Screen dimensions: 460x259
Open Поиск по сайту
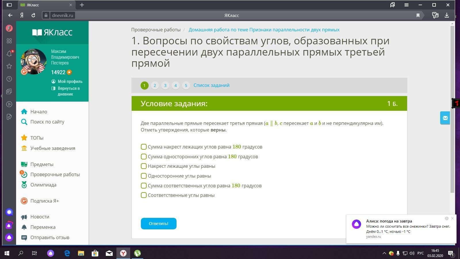tap(47, 122)
